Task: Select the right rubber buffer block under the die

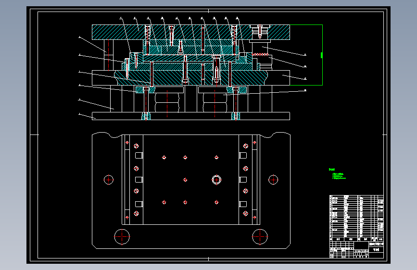Action: pos(215,103)
